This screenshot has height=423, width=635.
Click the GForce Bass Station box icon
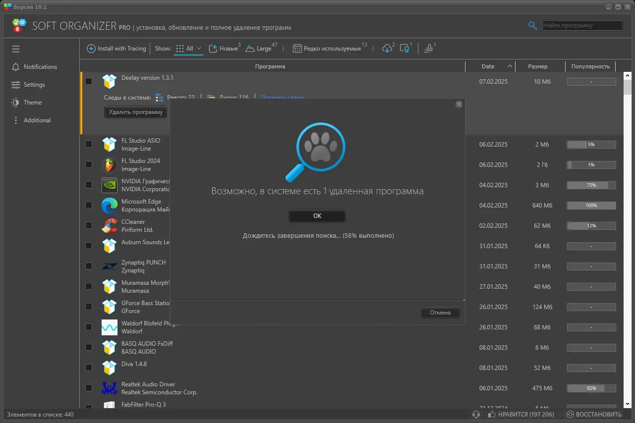[109, 307]
